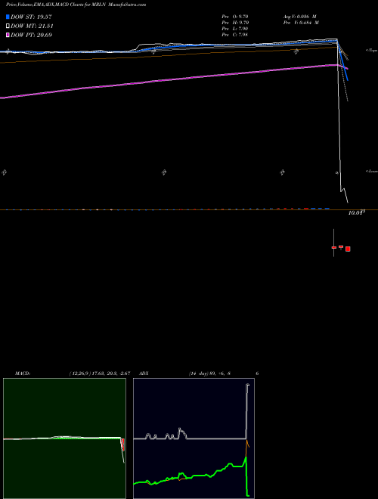Click the ADX panel title label
The height and width of the screenshot is (499, 378).
(144, 373)
